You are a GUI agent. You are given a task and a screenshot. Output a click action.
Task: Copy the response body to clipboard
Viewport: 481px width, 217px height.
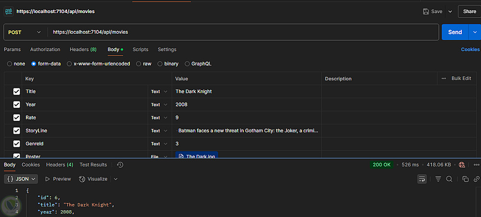click(x=466, y=179)
